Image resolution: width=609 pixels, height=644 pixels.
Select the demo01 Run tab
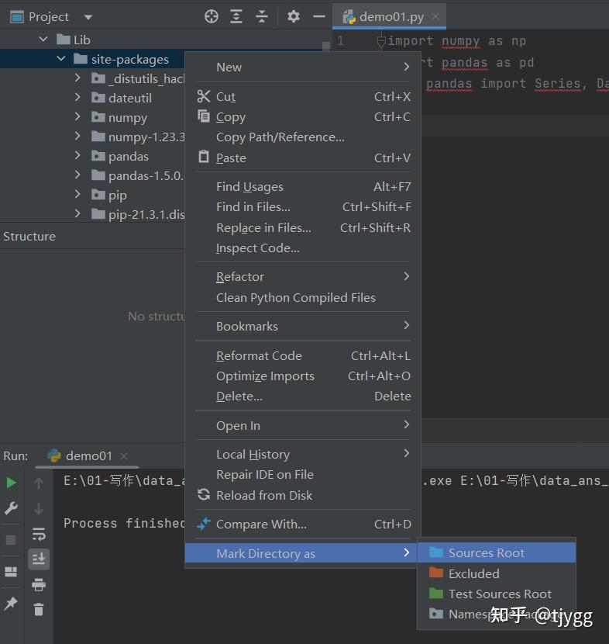click(88, 456)
